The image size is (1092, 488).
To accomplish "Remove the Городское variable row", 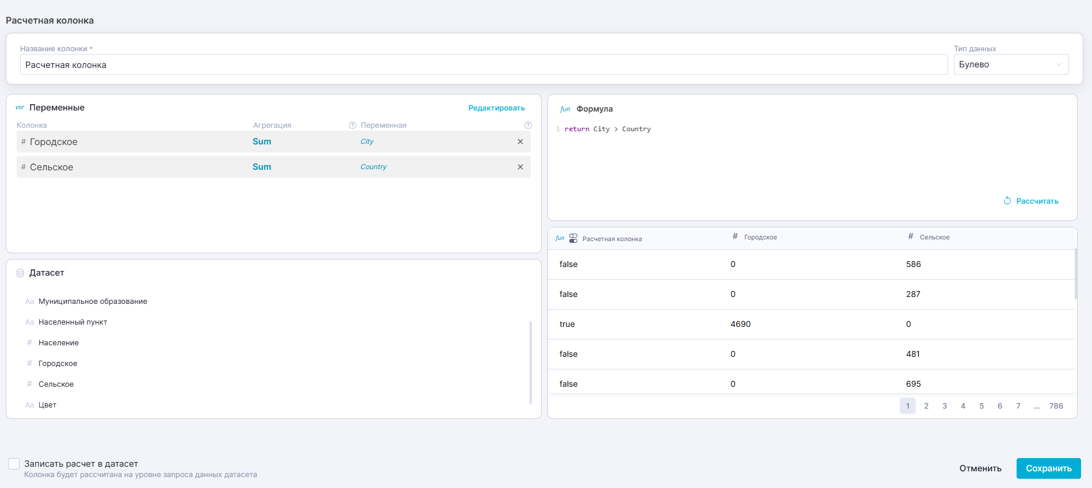I will (x=520, y=142).
